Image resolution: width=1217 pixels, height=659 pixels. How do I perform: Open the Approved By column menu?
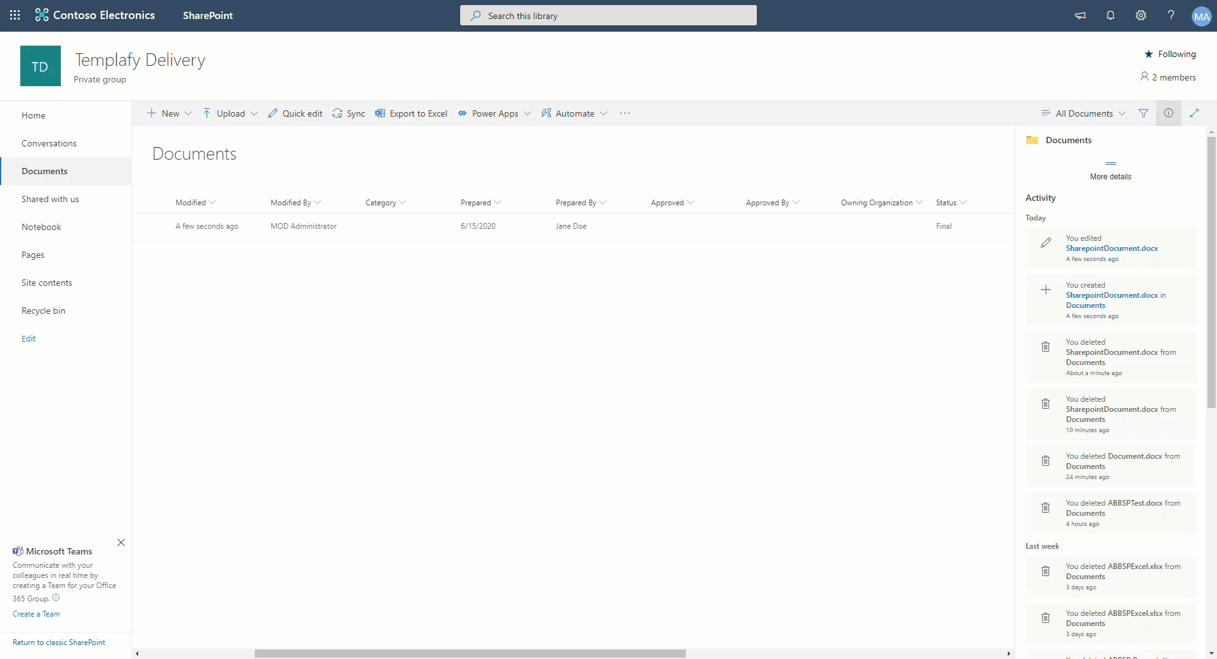[772, 203]
